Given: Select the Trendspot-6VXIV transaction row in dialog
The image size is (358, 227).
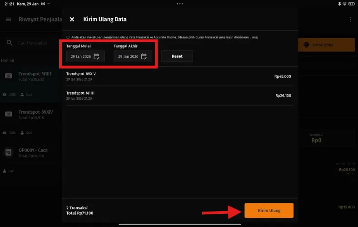Looking at the screenshot, I should [x=179, y=76].
